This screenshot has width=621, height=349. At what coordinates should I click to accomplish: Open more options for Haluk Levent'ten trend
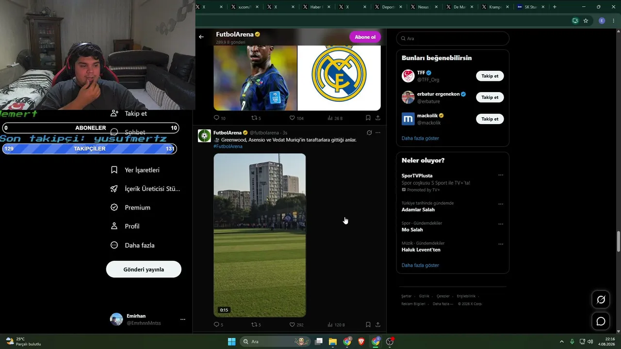click(501, 244)
